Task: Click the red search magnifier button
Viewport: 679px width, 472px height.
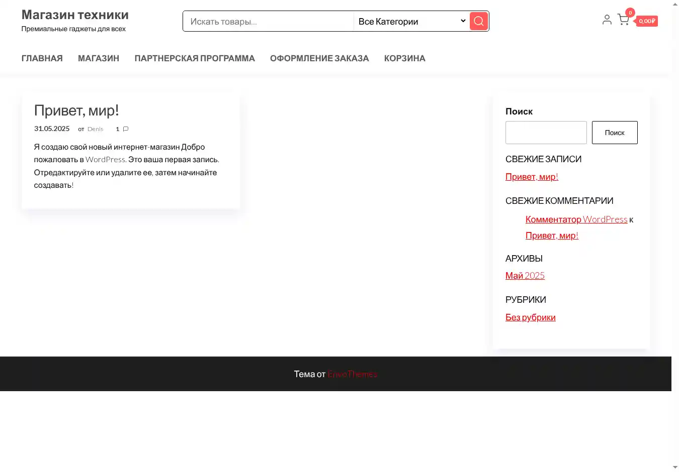Action: tap(478, 21)
